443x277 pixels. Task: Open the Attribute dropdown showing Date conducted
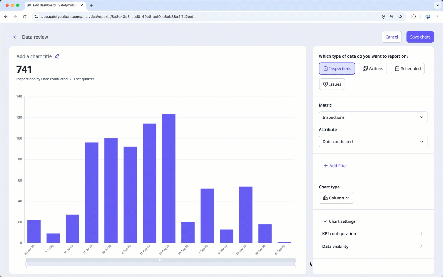373,142
